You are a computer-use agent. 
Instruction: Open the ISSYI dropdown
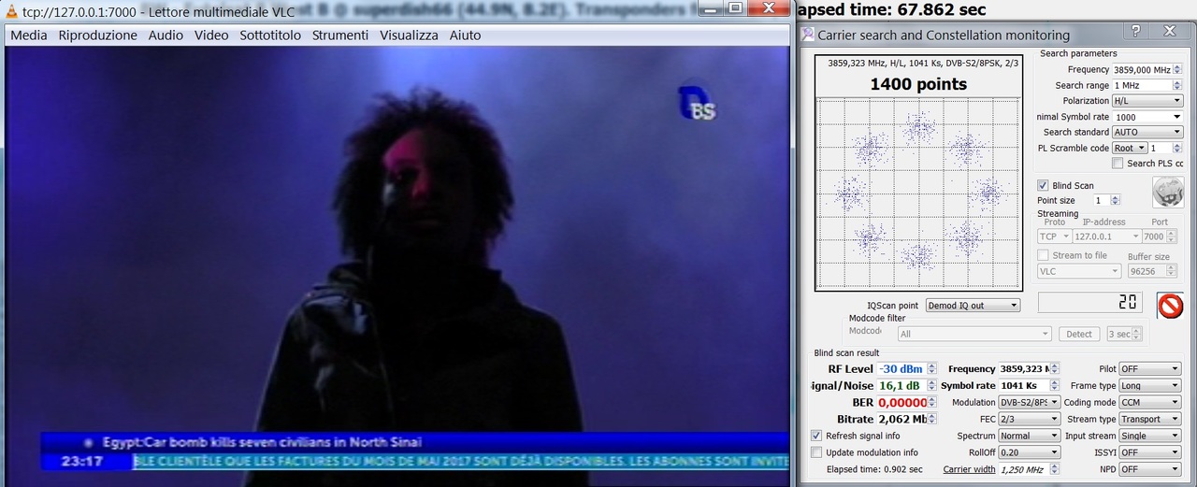1149,452
